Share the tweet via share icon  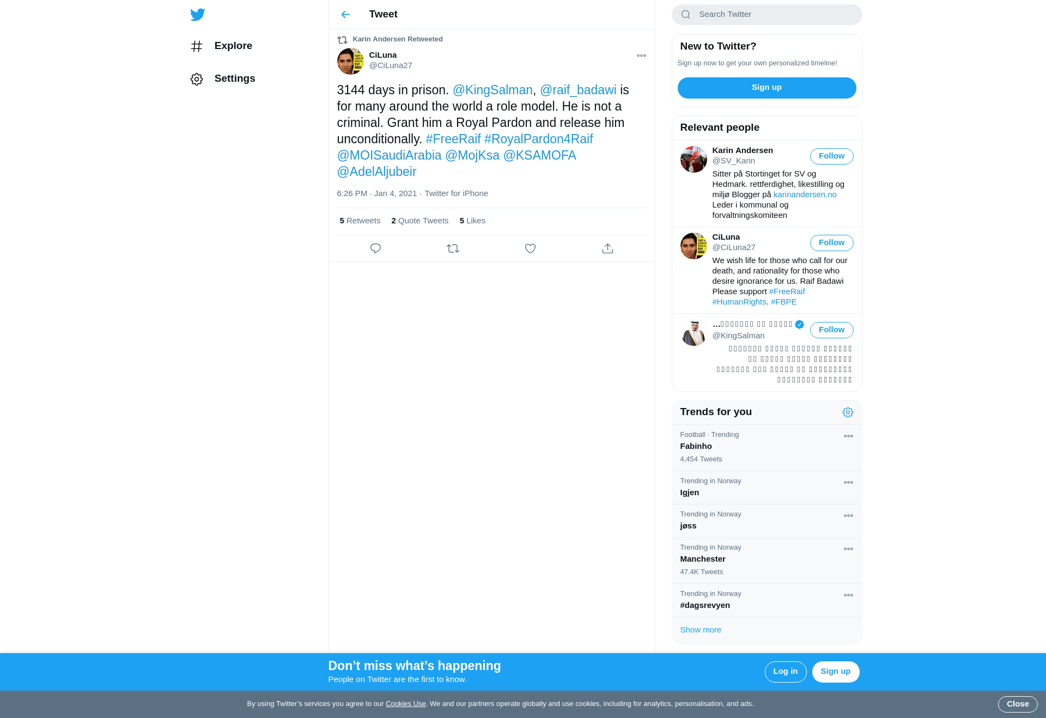click(x=607, y=248)
